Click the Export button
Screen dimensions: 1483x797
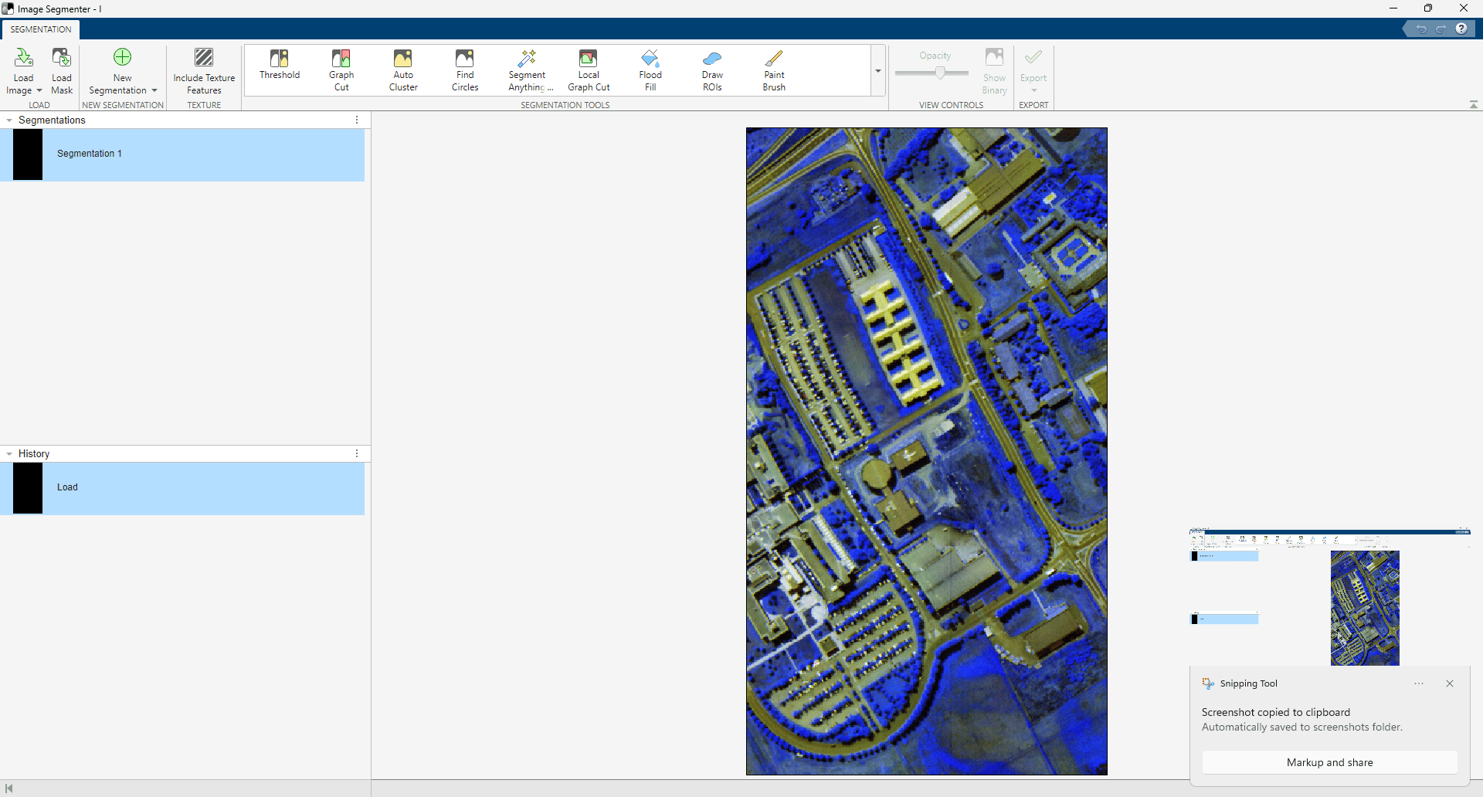point(1033,70)
